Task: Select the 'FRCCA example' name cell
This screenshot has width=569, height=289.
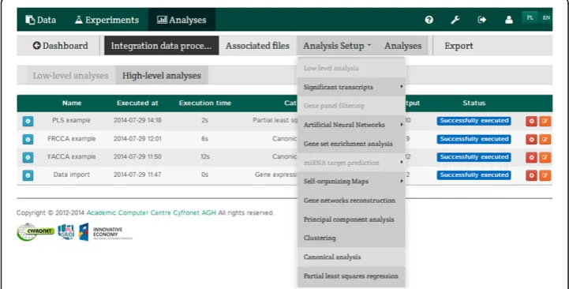Action: pos(72,139)
